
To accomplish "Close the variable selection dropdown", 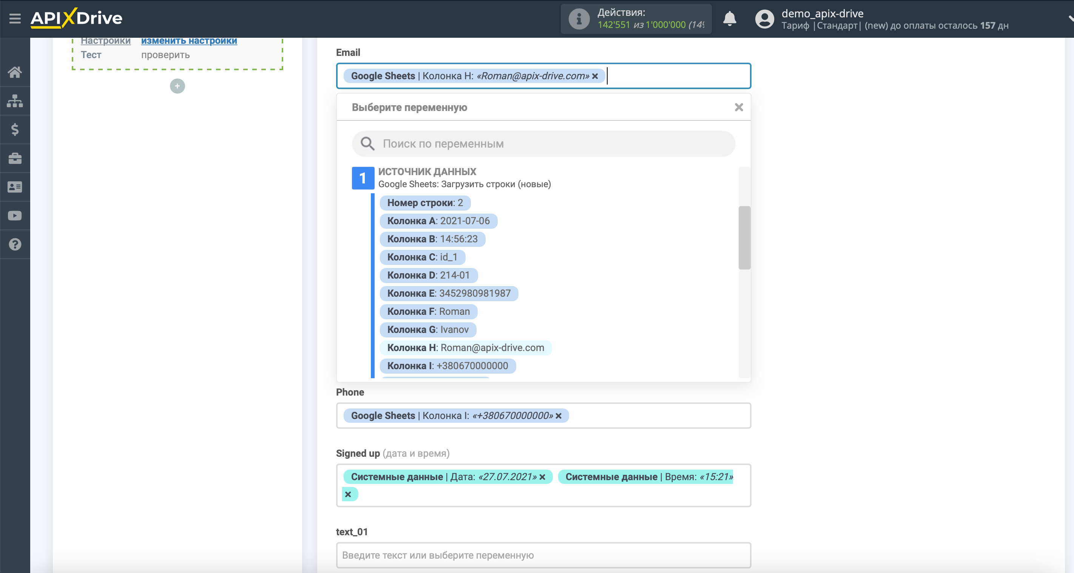I will tap(739, 107).
